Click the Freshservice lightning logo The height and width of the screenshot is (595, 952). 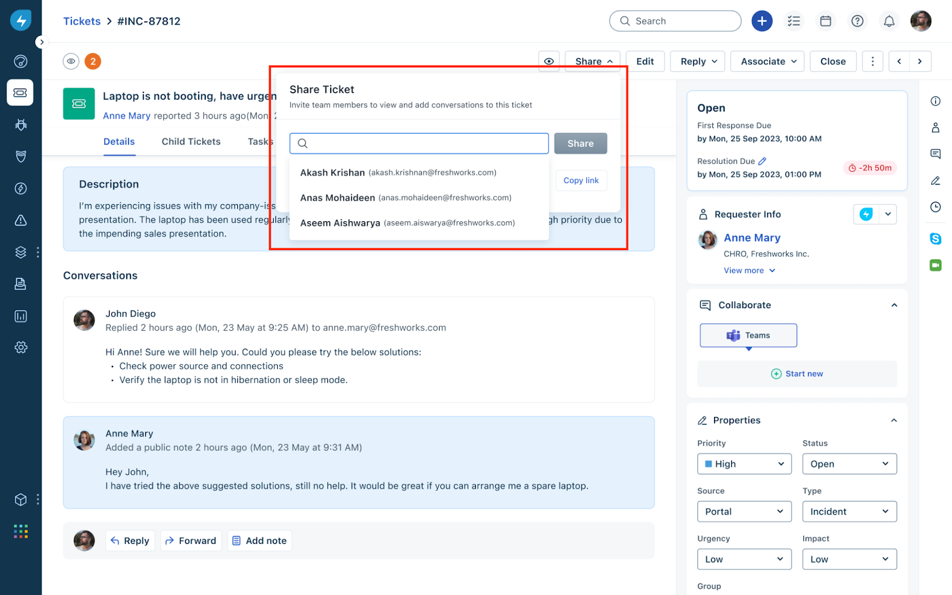[x=21, y=21]
